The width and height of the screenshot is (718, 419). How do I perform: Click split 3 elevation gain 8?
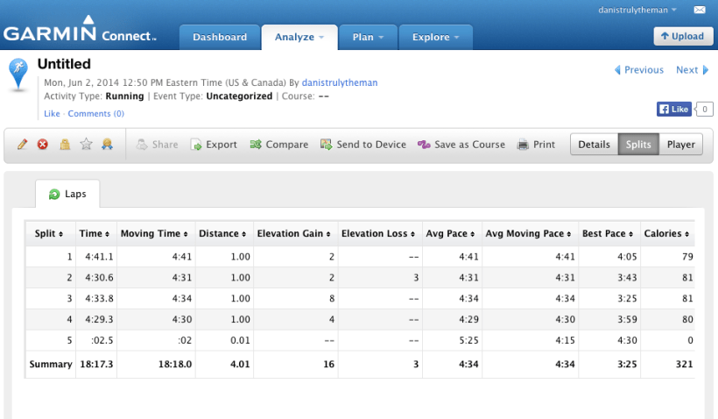(332, 298)
